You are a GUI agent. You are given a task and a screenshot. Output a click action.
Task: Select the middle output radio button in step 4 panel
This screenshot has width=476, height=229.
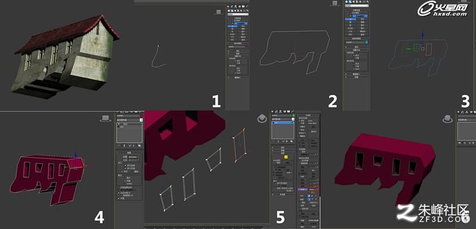pos(126,180)
